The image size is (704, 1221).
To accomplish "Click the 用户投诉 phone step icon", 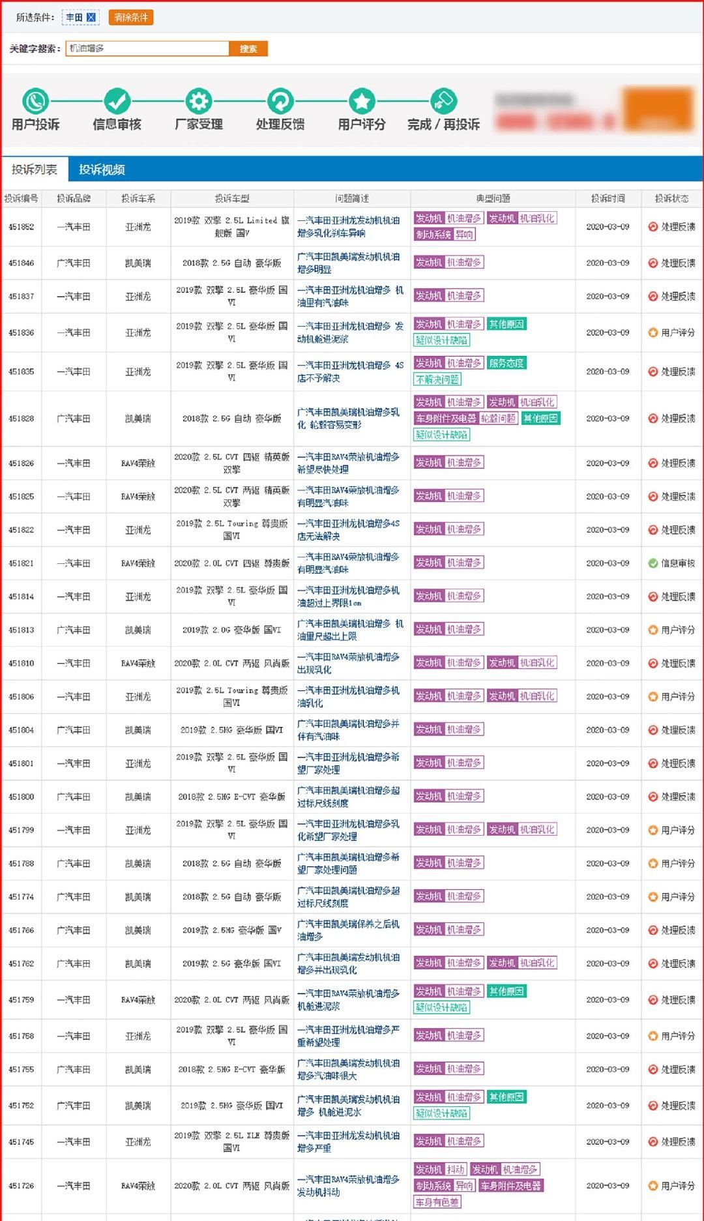I will [x=35, y=100].
